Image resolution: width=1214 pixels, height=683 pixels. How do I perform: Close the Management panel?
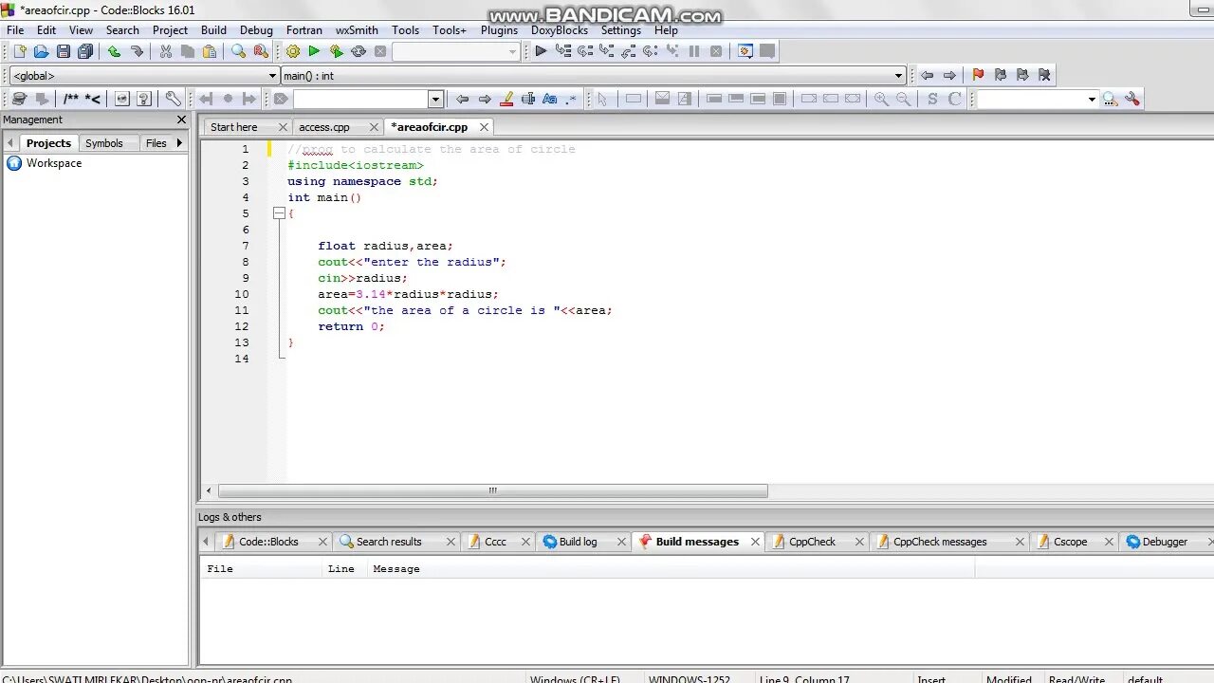pyautogui.click(x=181, y=120)
